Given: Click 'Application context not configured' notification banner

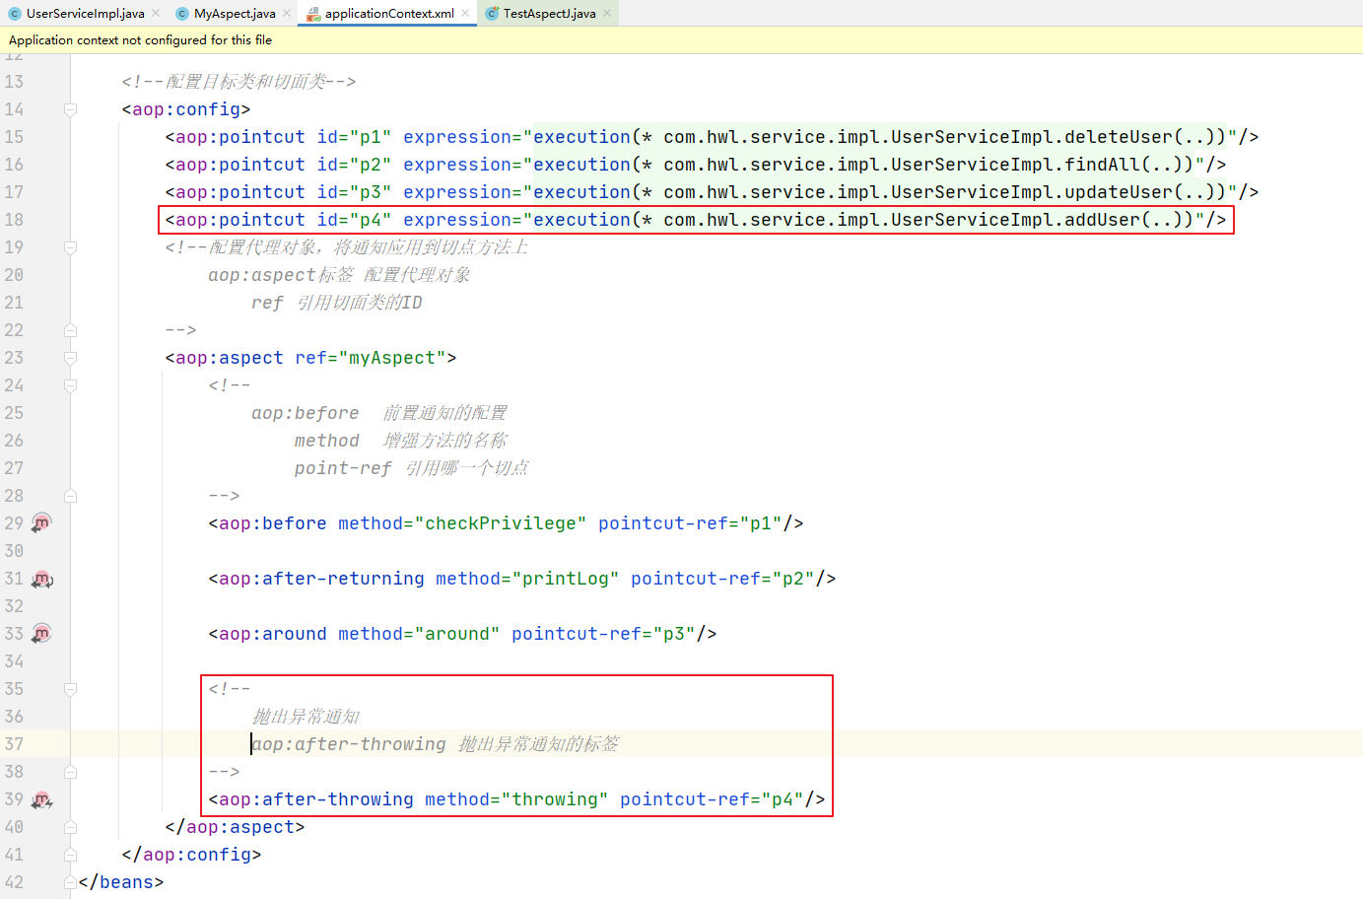Looking at the screenshot, I should 681,40.
